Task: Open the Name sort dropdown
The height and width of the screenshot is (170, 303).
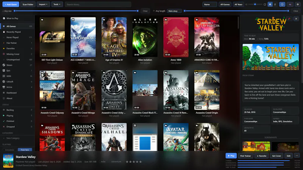Action: click(x=209, y=4)
